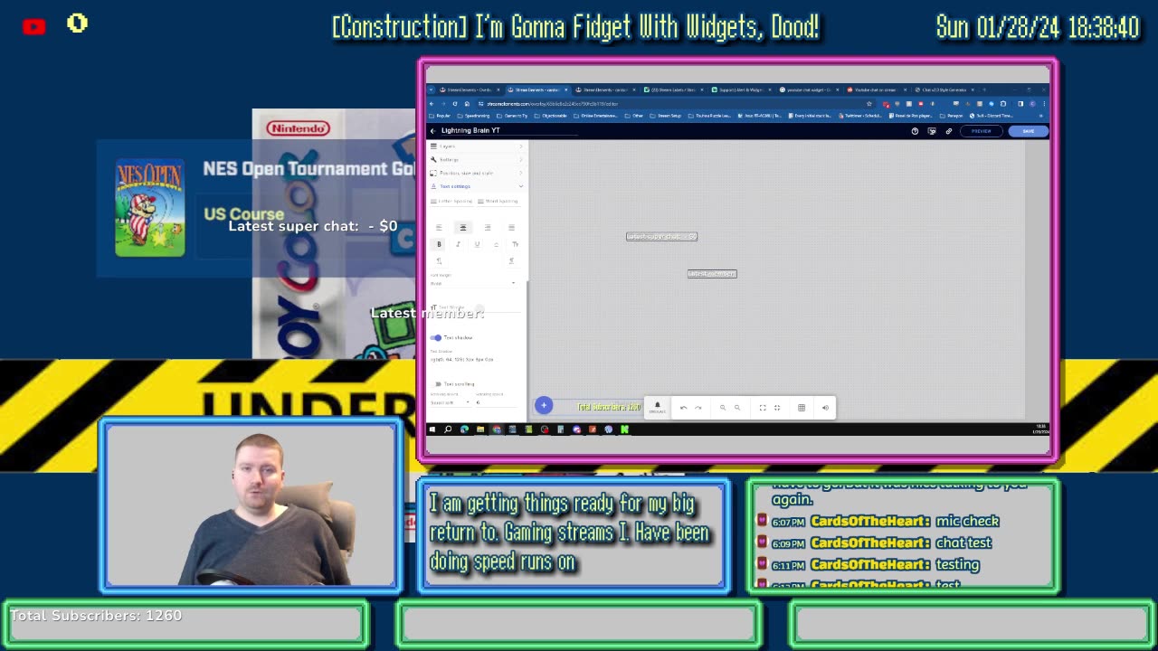
Task: Redo the last editor action
Action: coord(698,408)
